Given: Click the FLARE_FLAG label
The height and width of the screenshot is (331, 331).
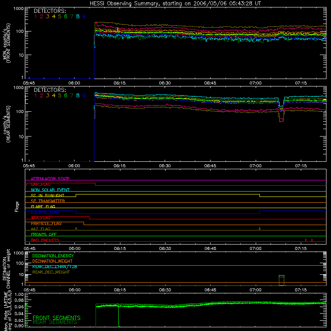Looking at the screenshot, I should (x=43, y=206).
